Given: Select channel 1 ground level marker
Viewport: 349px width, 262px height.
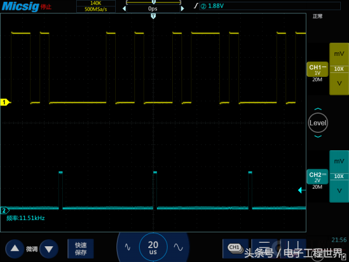Looking at the screenshot, I should point(5,102).
